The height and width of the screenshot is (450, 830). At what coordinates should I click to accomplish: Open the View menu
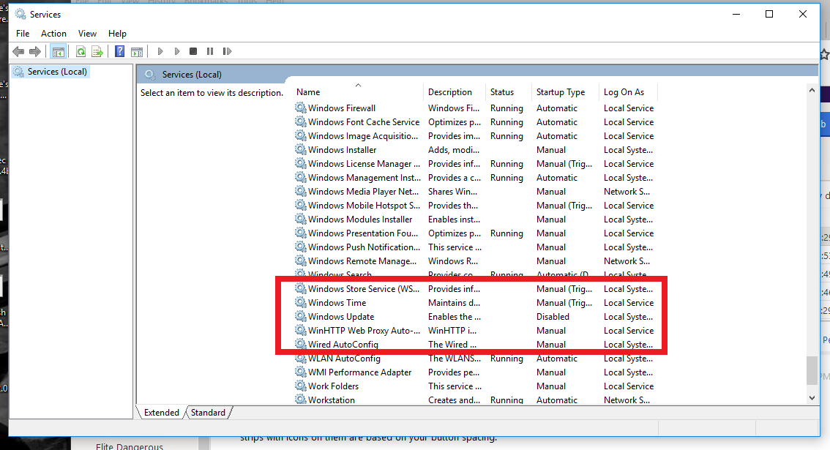[x=87, y=34]
